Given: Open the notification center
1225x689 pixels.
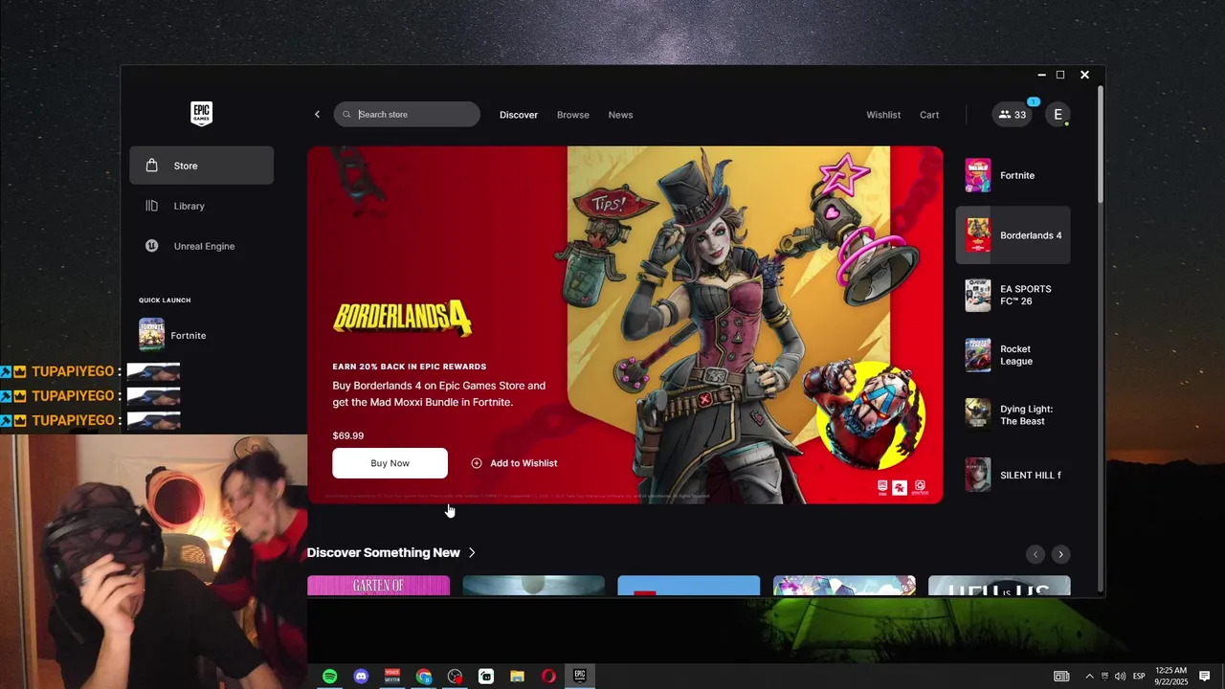Looking at the screenshot, I should (1205, 677).
